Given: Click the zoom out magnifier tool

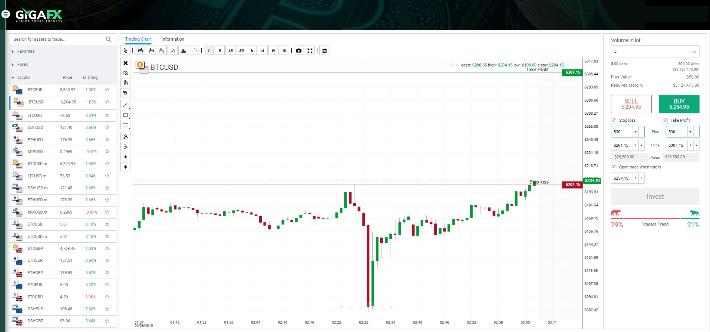Looking at the screenshot, I should click(x=126, y=147).
